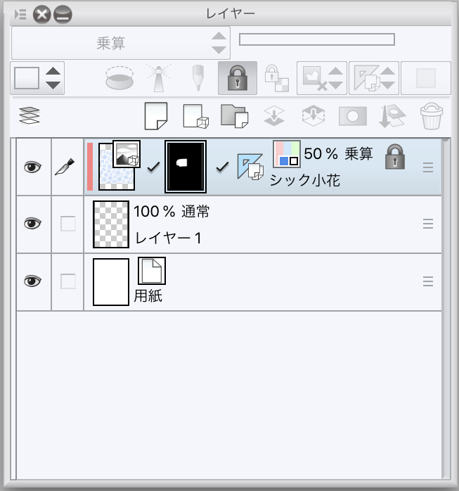Click the layer color effect icon on シック小花

[287, 154]
